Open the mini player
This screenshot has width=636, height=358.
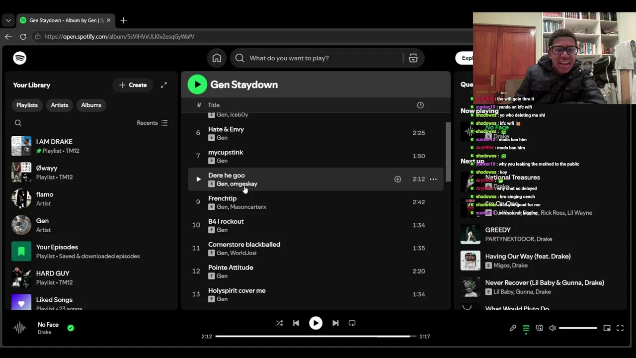[x=607, y=328]
